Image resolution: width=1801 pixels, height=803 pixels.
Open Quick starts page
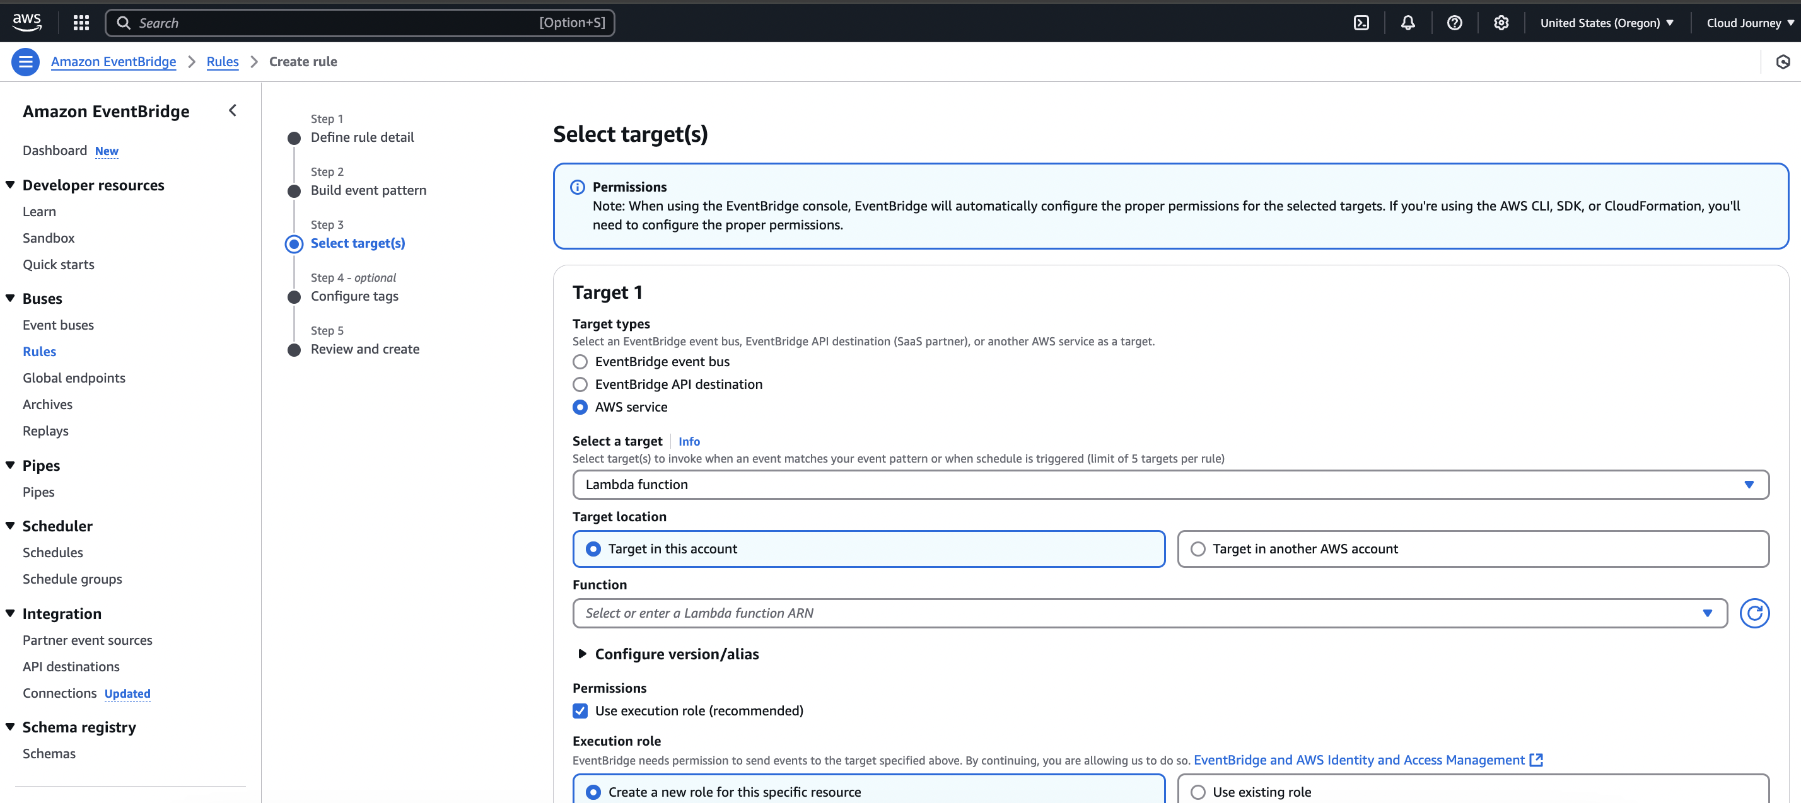tap(58, 264)
